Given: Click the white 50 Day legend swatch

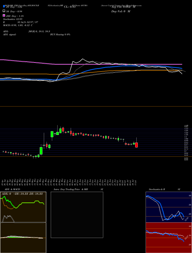Looking at the screenshot, I should (x=4, y=11).
